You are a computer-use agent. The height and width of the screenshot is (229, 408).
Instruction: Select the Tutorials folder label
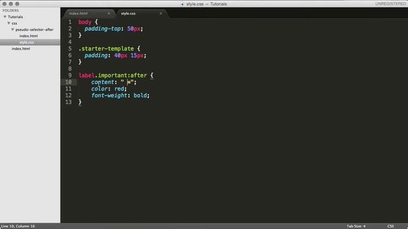15,17
